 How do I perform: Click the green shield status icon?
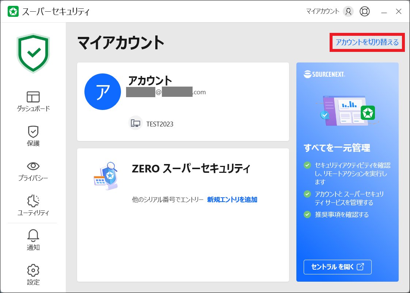(33, 53)
